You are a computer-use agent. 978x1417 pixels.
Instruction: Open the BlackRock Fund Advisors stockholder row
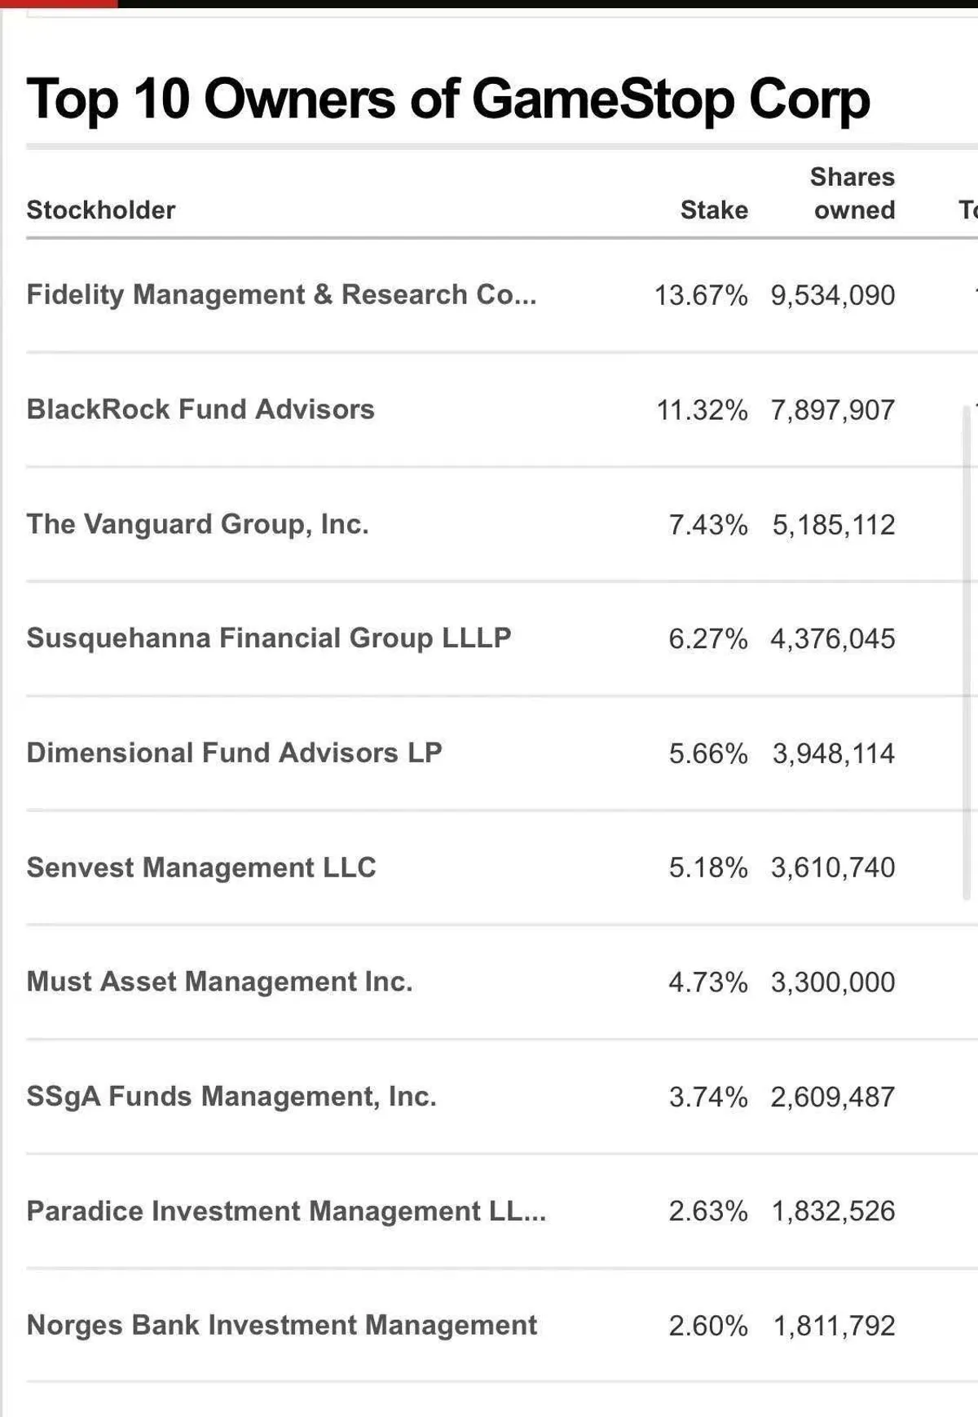200,409
